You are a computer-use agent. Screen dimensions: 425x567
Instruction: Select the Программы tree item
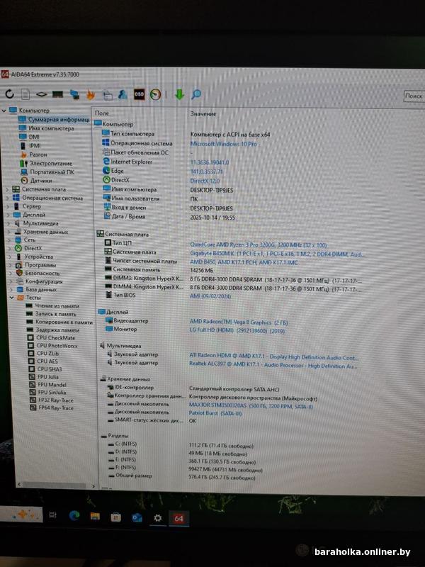(40, 264)
